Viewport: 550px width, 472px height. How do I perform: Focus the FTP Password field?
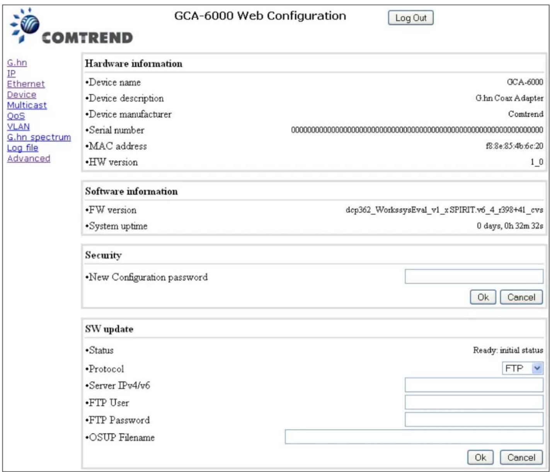474,419
